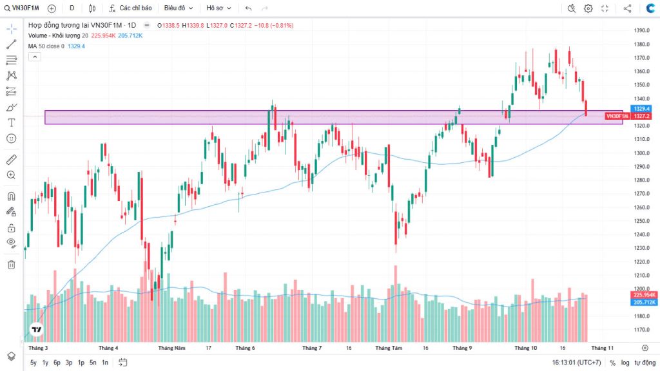
Task: Toggle magnet mode in left toolbar
Action: tap(11, 196)
